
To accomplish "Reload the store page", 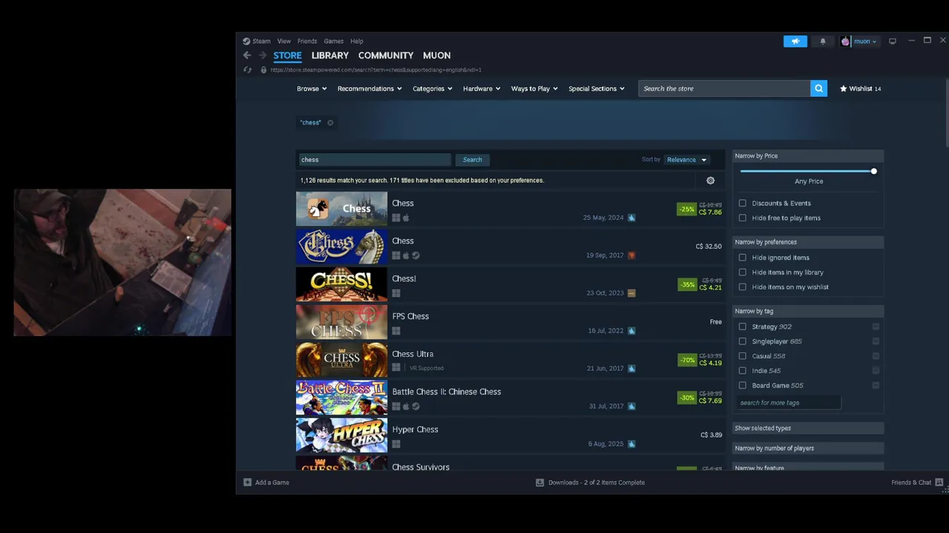I will tap(248, 70).
